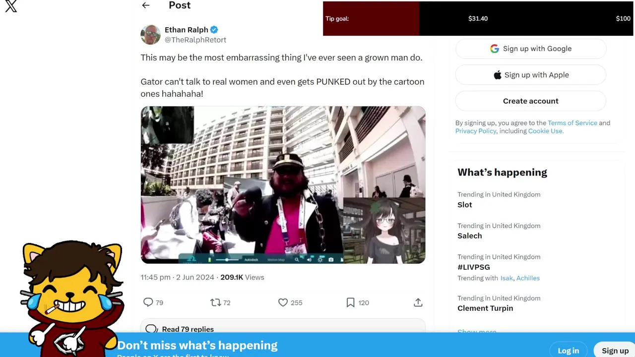
Task: Sign up with Apple
Action: tap(531, 75)
